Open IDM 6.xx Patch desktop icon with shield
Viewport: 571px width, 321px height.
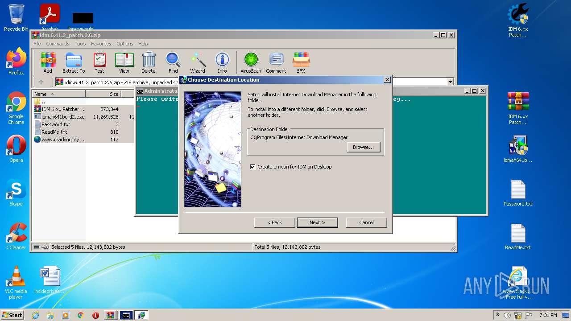tap(517, 21)
